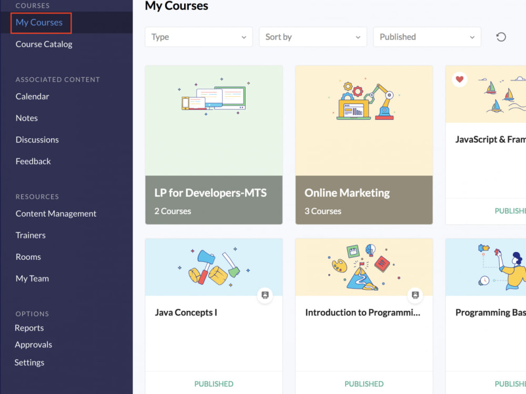Open the Programming Bas course title
Screen dimensions: 526x394
490,312
